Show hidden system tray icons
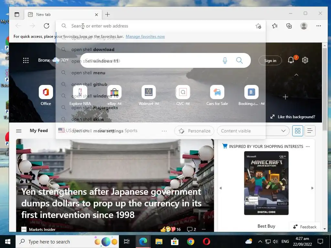Viewport: 331px width, 248px height. pyautogui.click(x=260, y=242)
